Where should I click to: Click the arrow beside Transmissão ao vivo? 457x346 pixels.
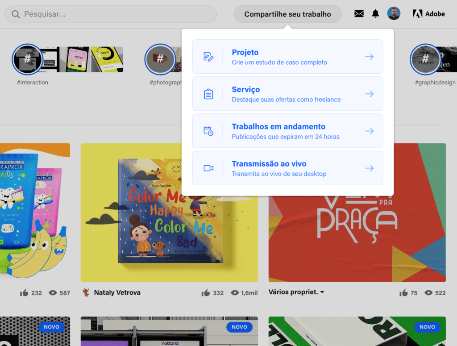tap(369, 168)
